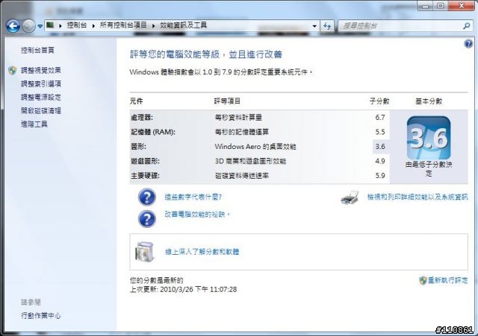Go back with the blue back arrow
The width and height of the screenshot is (478, 336).
tap(13, 26)
